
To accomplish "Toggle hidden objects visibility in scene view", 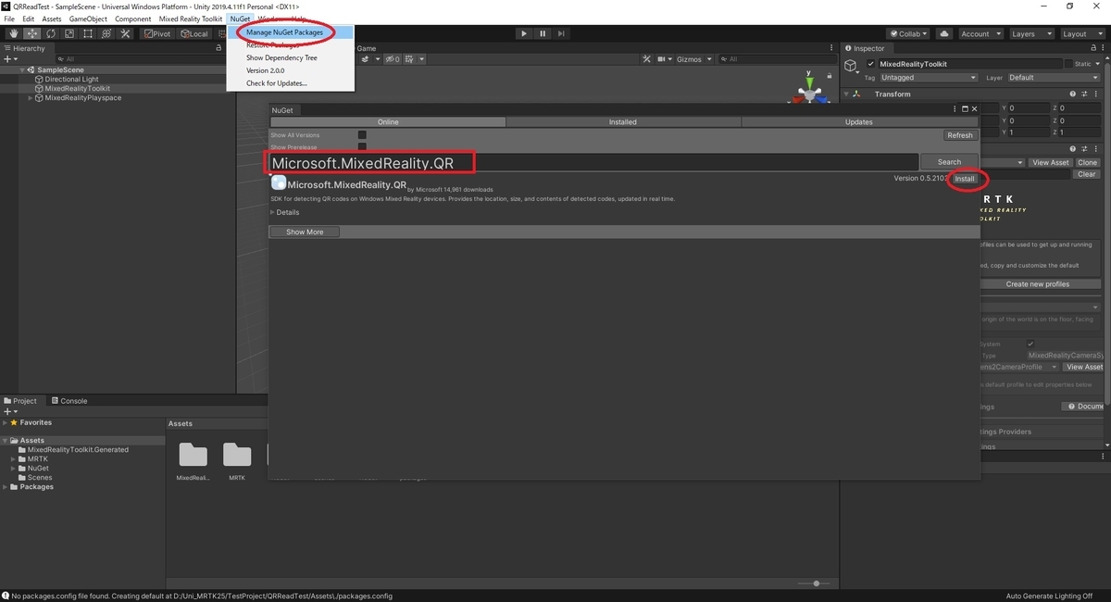I will (391, 59).
